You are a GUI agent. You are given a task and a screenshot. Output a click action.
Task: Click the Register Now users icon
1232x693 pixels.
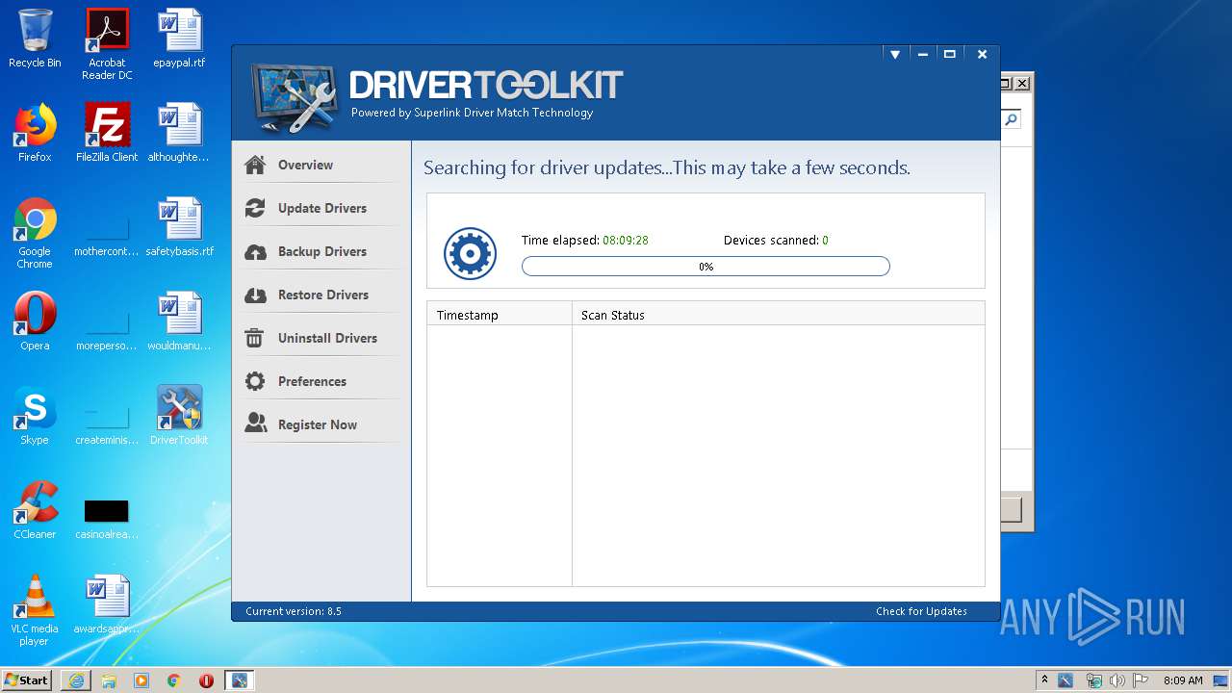click(255, 424)
